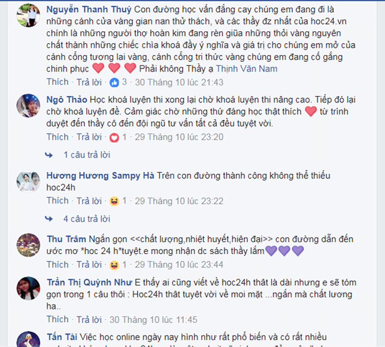Click the reply arrow icon beside '4 câu trả lời'
The height and width of the screenshot is (347, 385).
coord(49,219)
